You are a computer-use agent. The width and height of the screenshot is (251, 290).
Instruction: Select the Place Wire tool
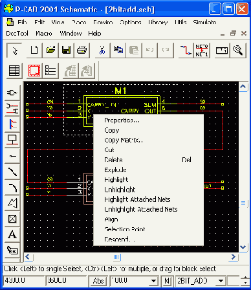click(x=12, y=109)
